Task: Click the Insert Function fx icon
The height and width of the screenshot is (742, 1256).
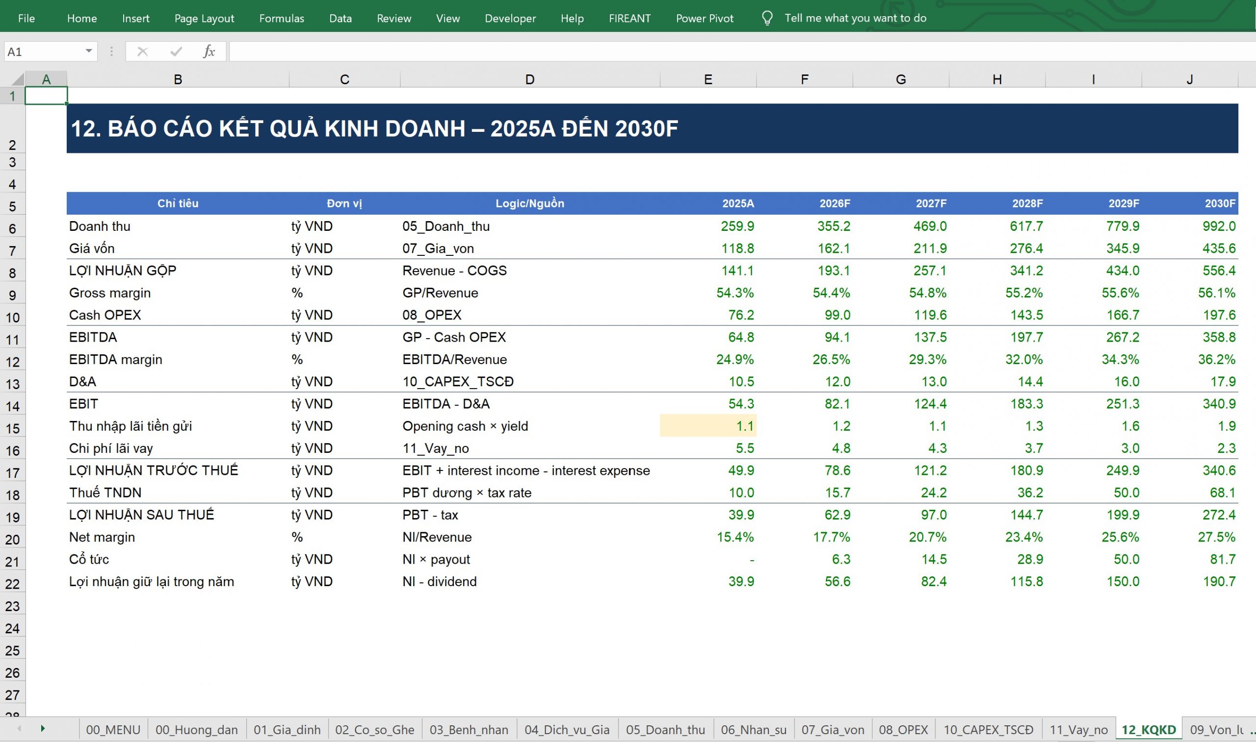Action: [x=209, y=51]
